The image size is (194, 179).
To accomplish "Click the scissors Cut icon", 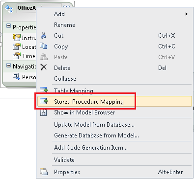I will (43, 35).
